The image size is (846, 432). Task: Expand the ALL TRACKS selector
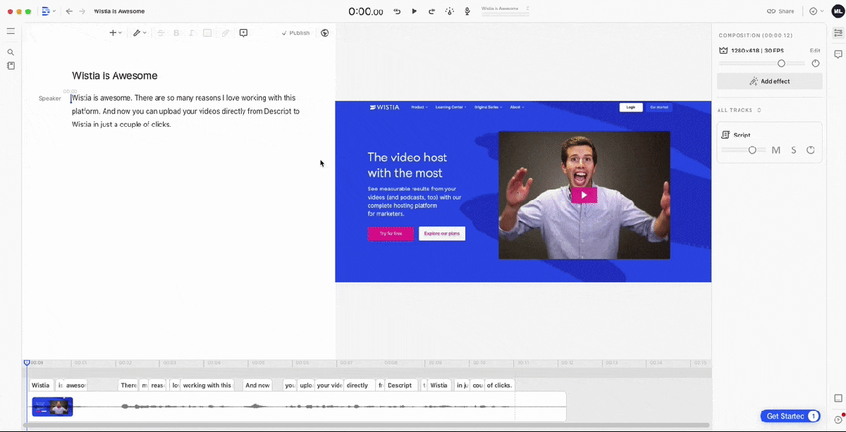[740, 110]
